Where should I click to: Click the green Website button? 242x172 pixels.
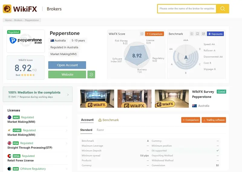click(x=67, y=74)
